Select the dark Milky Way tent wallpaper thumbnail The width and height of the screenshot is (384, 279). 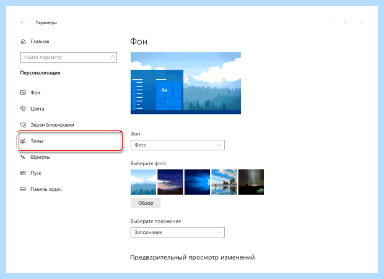pos(251,182)
